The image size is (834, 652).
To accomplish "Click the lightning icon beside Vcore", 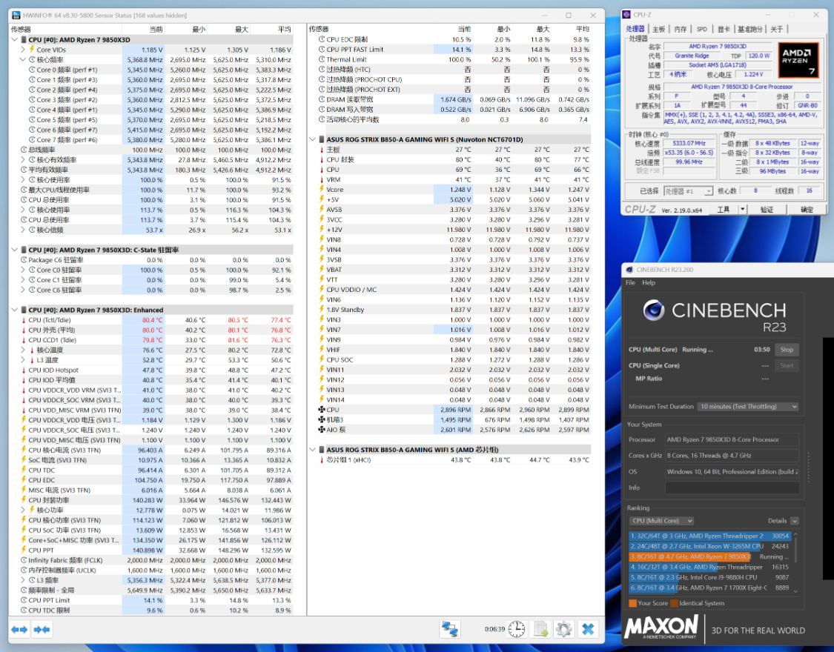I will 321,190.
